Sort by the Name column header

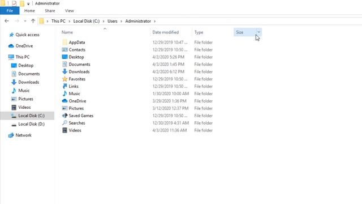(67, 32)
